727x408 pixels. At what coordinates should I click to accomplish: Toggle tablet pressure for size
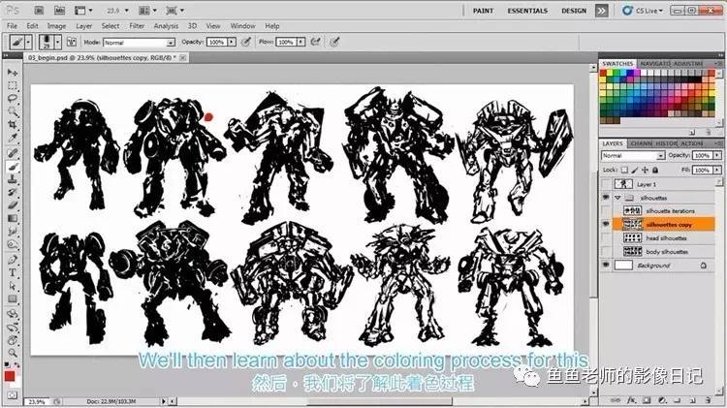point(334,43)
